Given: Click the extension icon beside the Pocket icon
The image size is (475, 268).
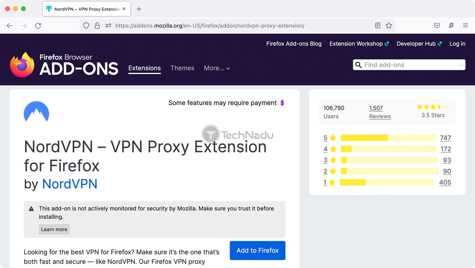Looking at the screenshot, I should click(451, 25).
